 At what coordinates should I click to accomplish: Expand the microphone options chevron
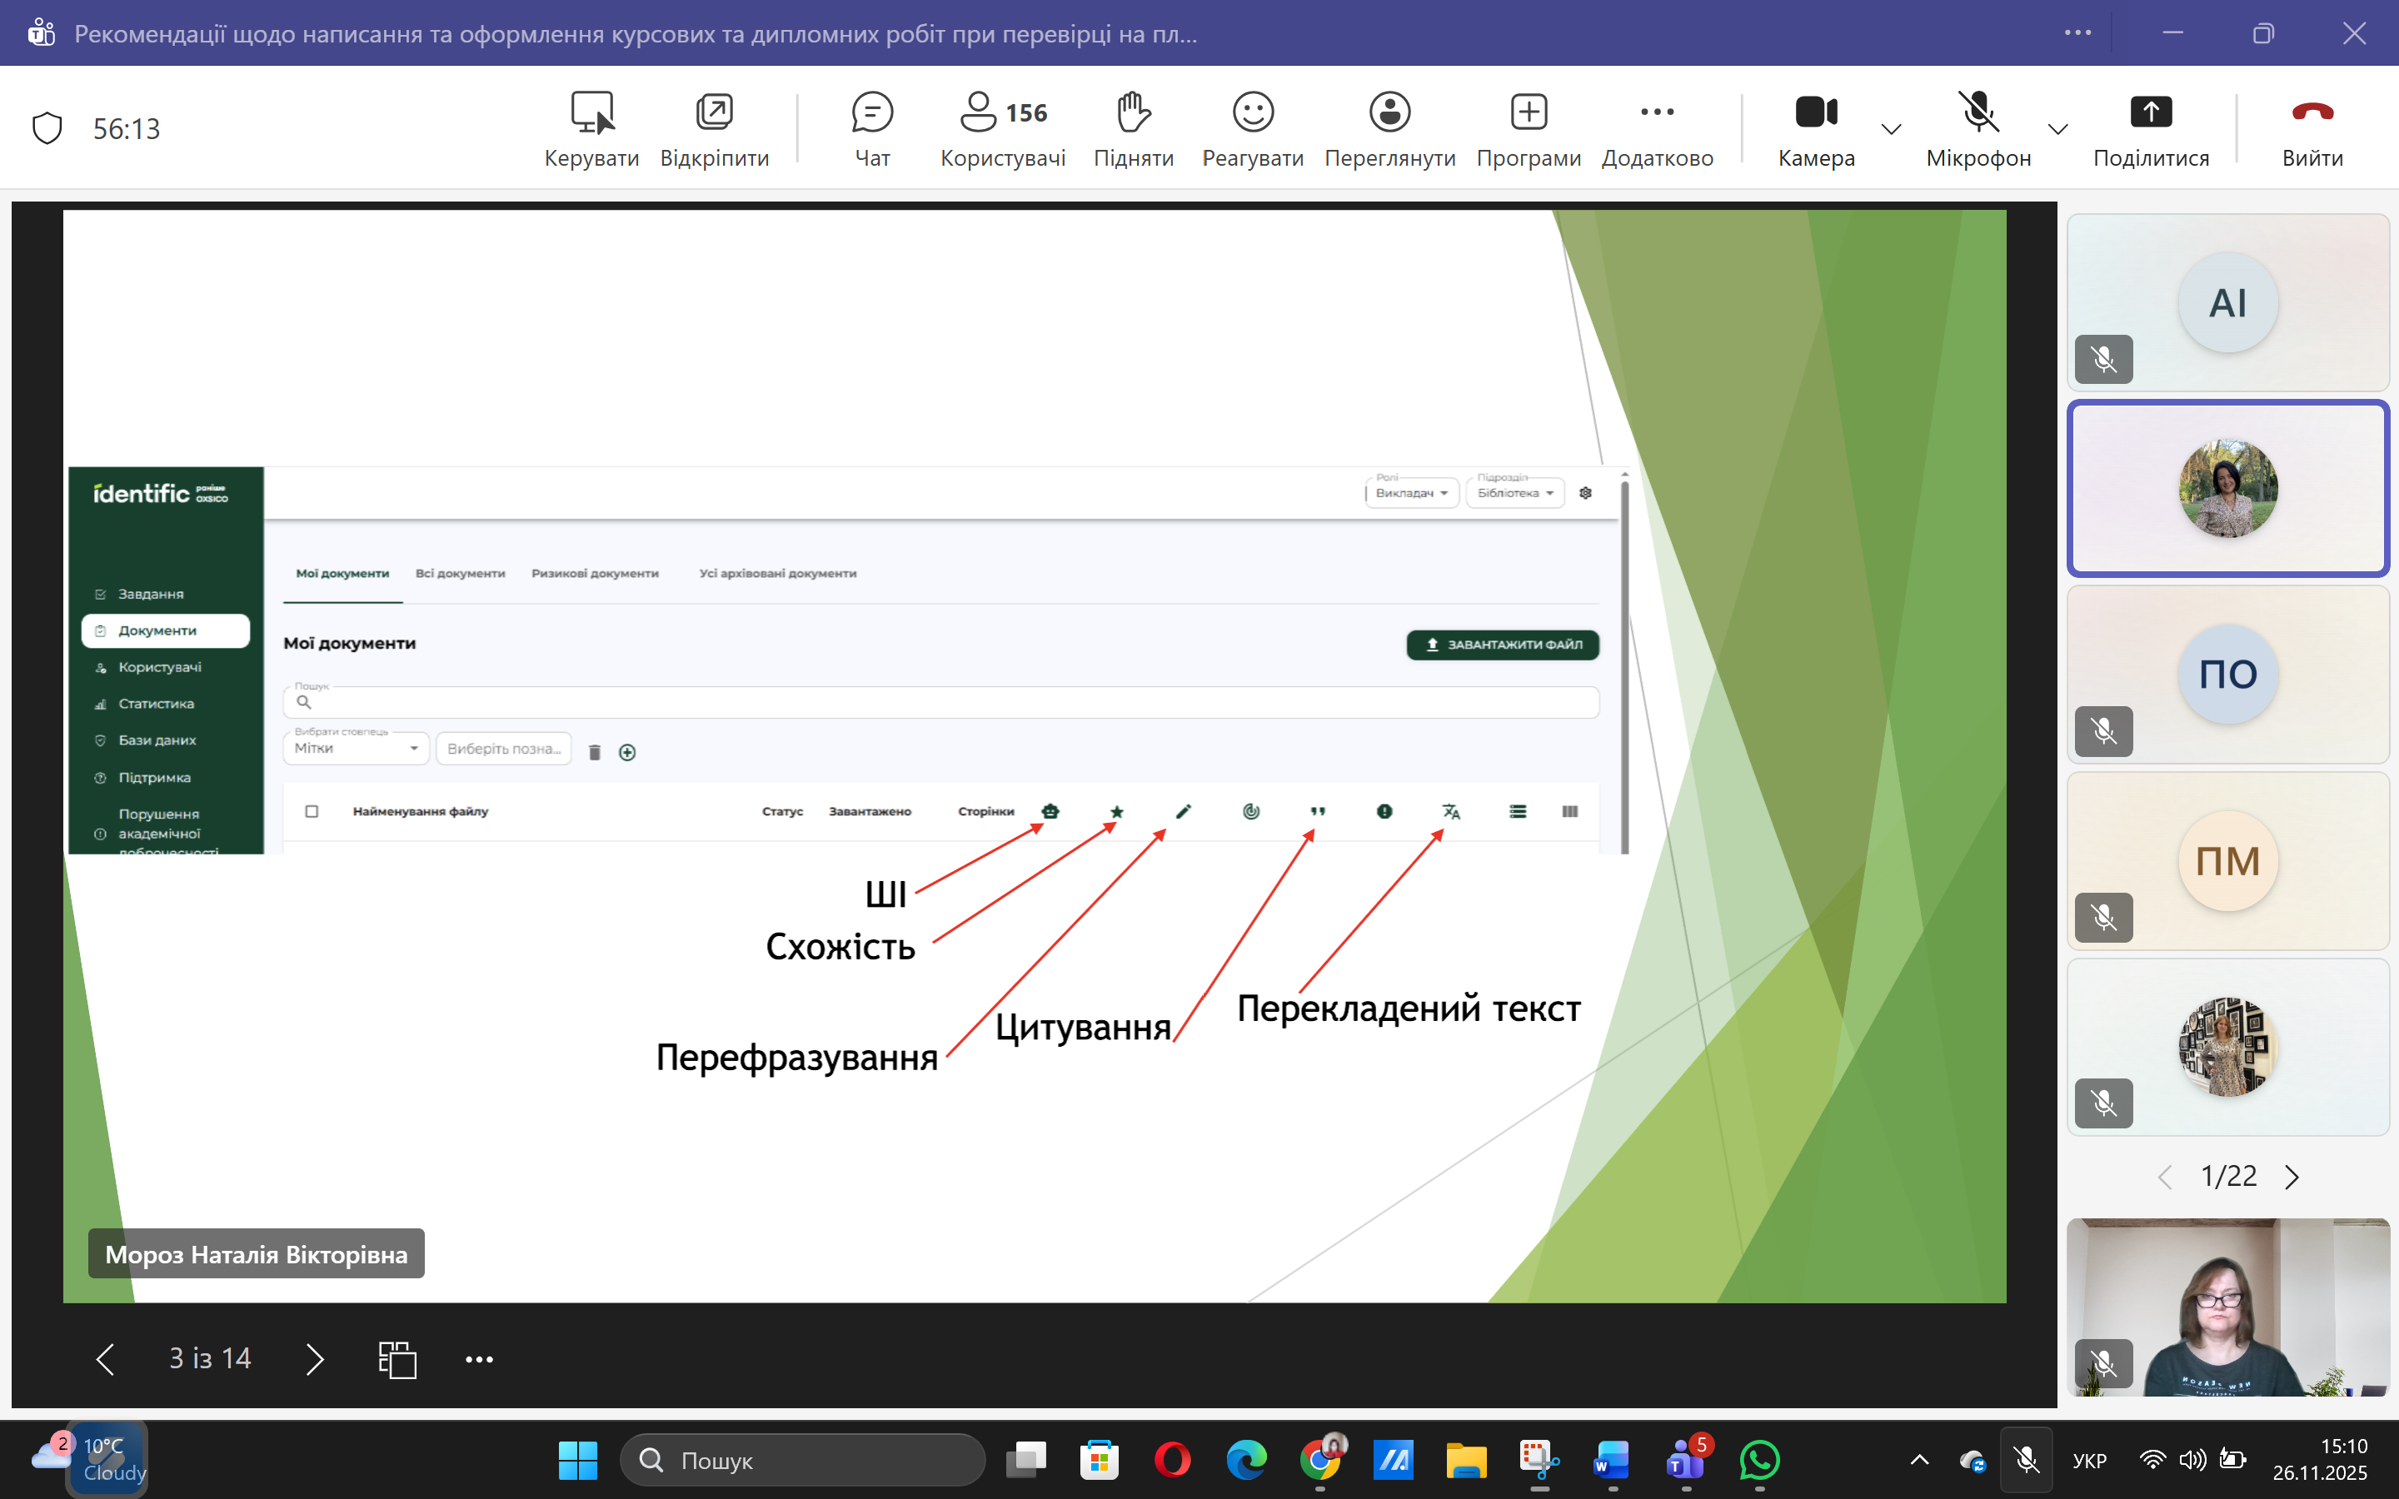coord(2058,130)
